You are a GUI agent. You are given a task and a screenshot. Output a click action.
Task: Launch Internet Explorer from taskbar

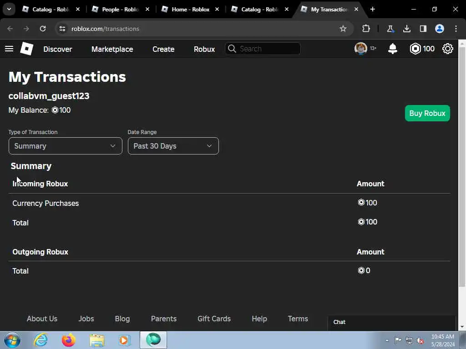[x=41, y=340]
